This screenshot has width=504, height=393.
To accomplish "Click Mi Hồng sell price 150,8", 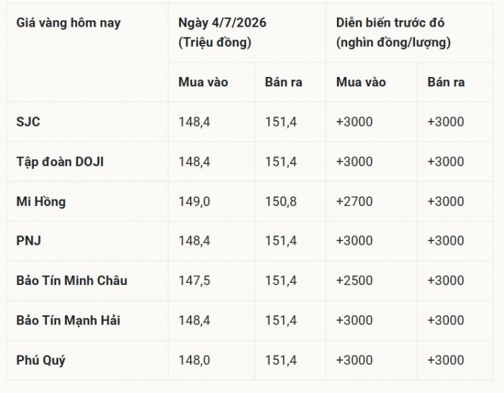I will (281, 202).
